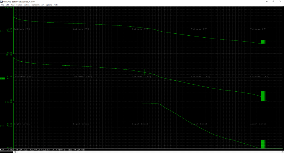Click the .4327 voltage cursor value
Image resolution: width=284 pixels, height=153 pixels.
[9, 29]
